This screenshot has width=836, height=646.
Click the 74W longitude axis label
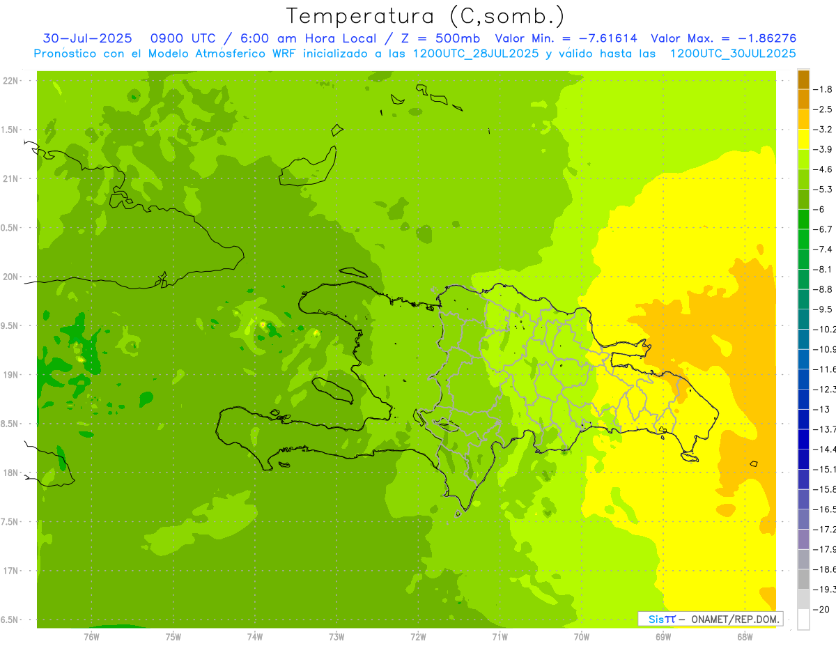pos(255,636)
